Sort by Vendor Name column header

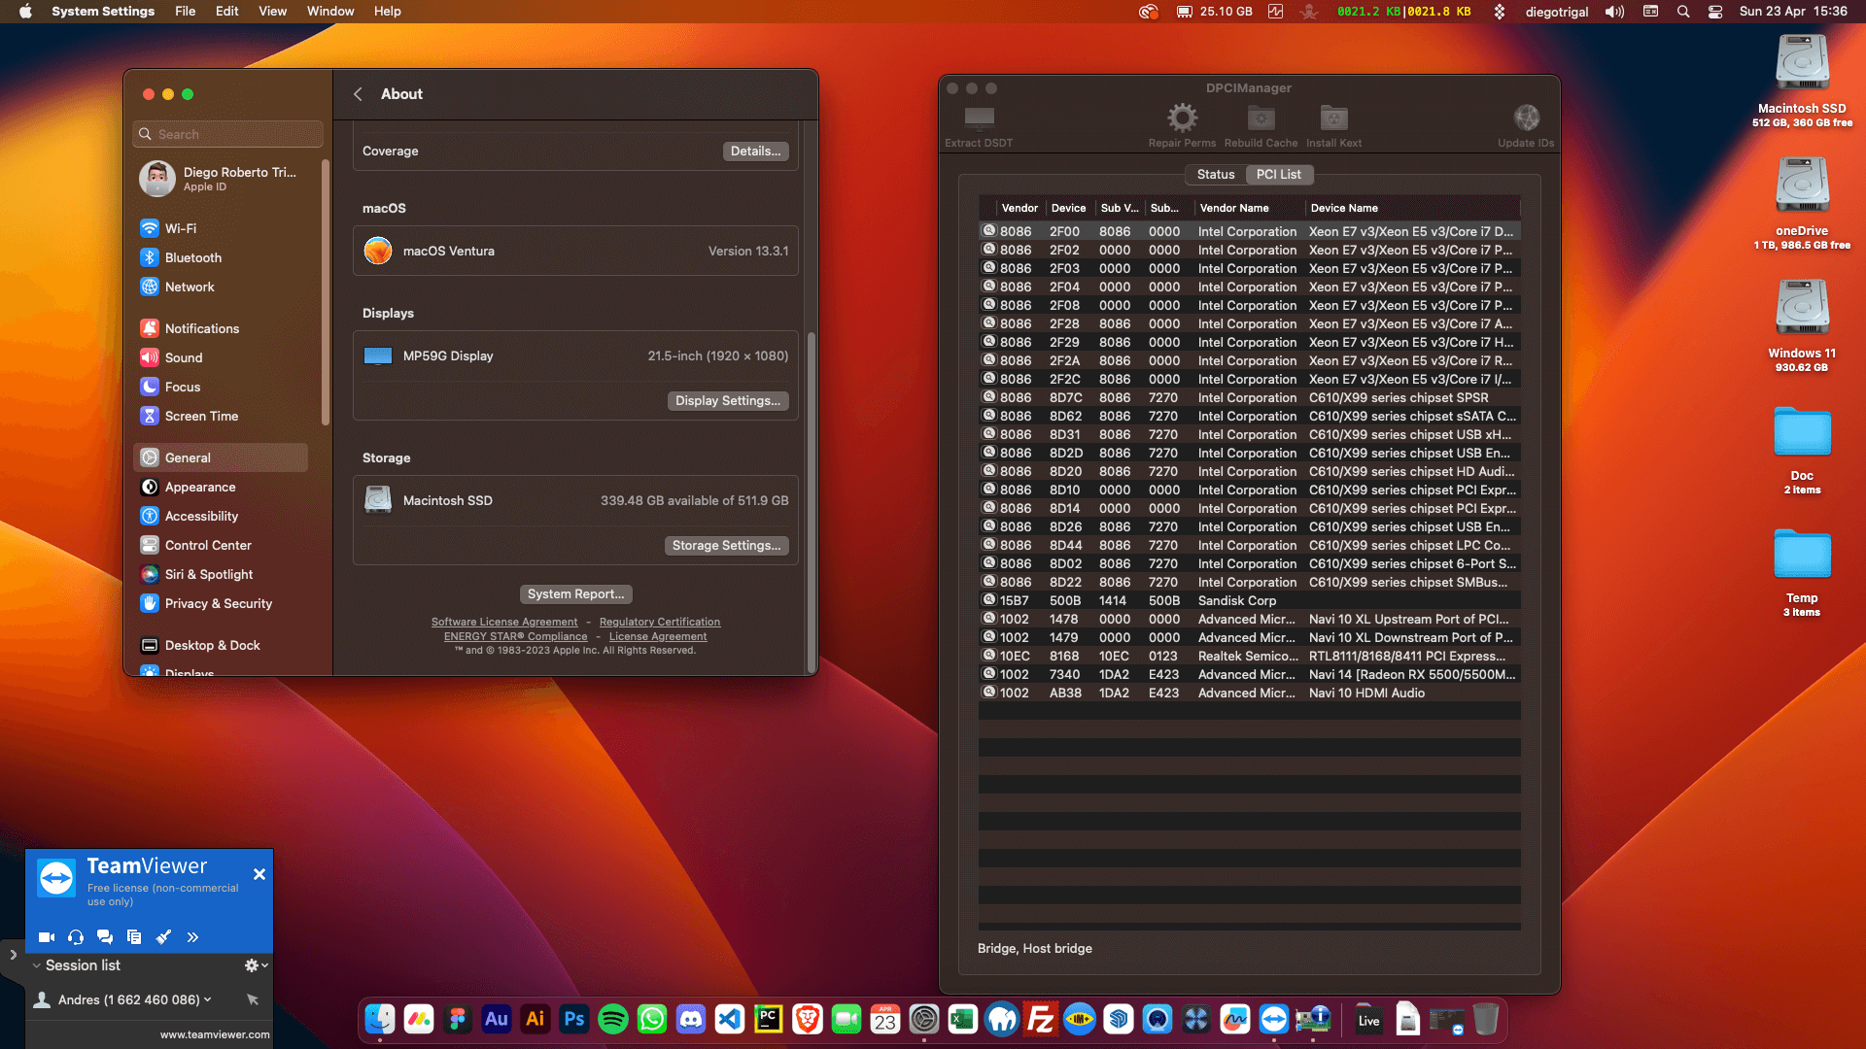tap(1250, 208)
